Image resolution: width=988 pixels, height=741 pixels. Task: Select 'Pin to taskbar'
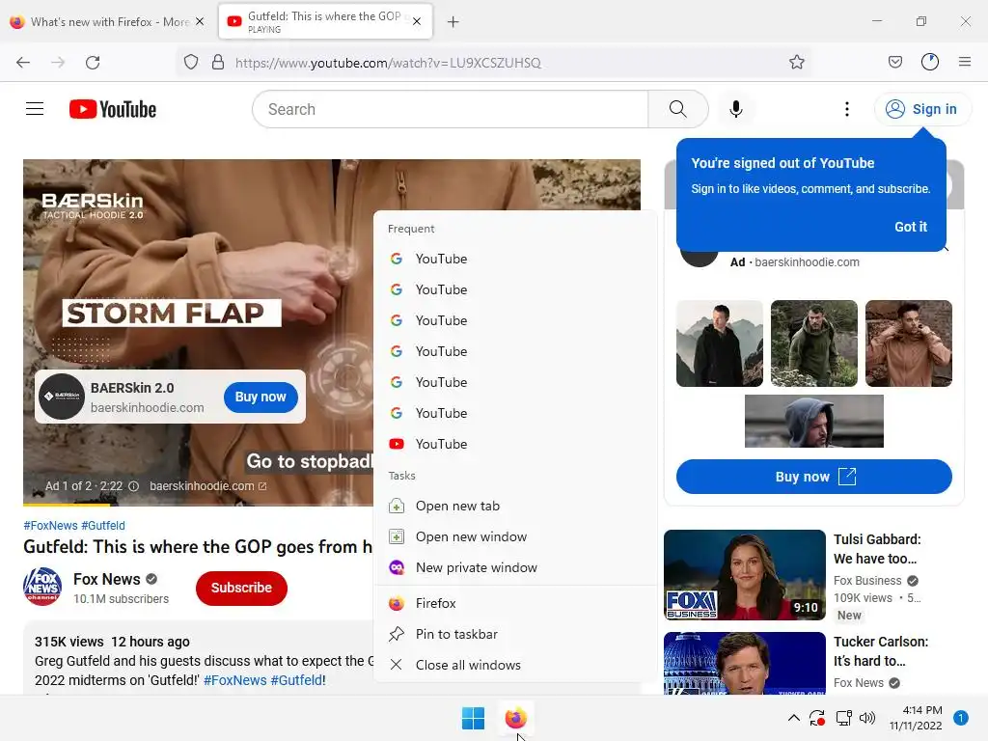coord(515,635)
